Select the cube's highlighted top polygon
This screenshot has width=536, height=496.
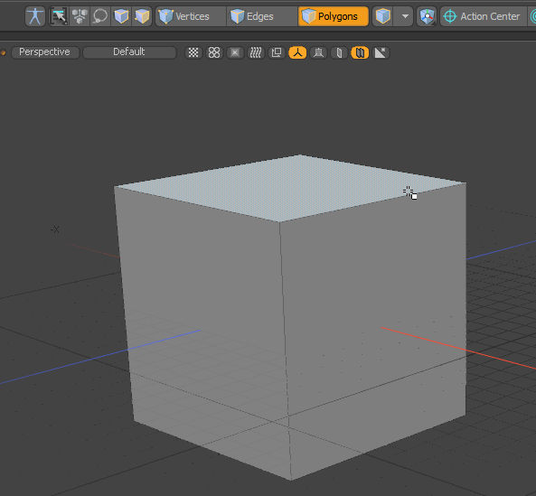290,186
